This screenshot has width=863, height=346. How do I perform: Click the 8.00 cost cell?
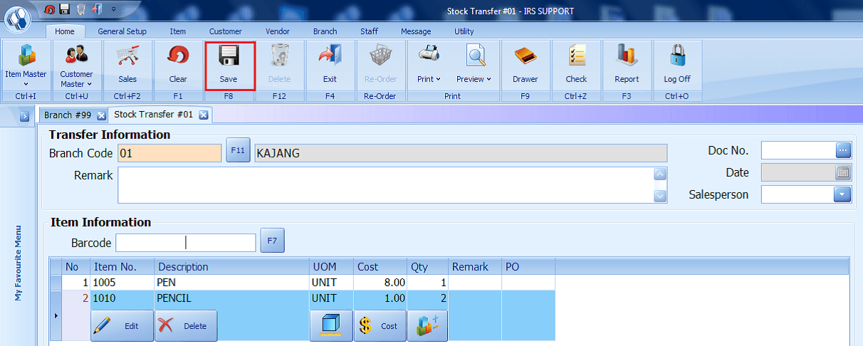381,283
